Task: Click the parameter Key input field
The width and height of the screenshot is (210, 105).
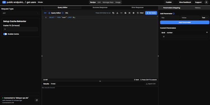Action: point(170,18)
